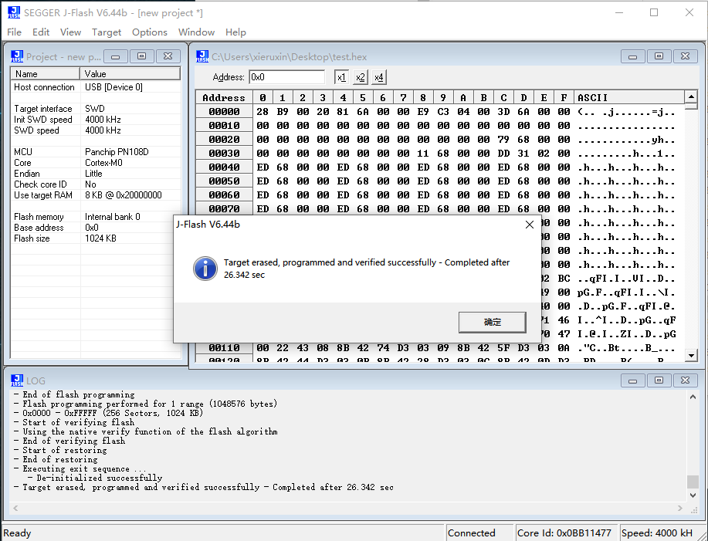
Task: Select the Target interface row
Action: 96,109
